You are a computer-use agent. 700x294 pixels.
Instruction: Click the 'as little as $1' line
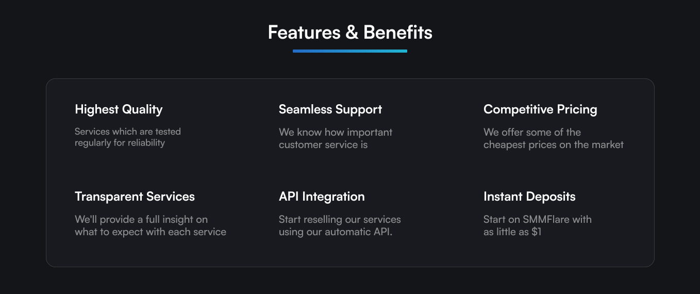pos(512,232)
